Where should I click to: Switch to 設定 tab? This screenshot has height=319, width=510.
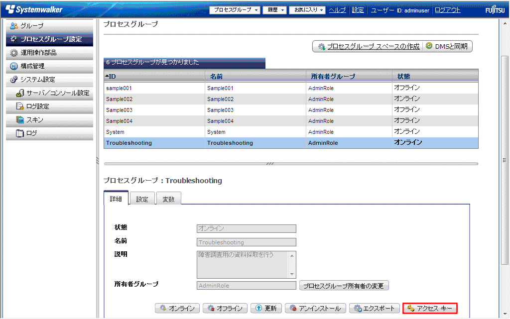(142, 199)
